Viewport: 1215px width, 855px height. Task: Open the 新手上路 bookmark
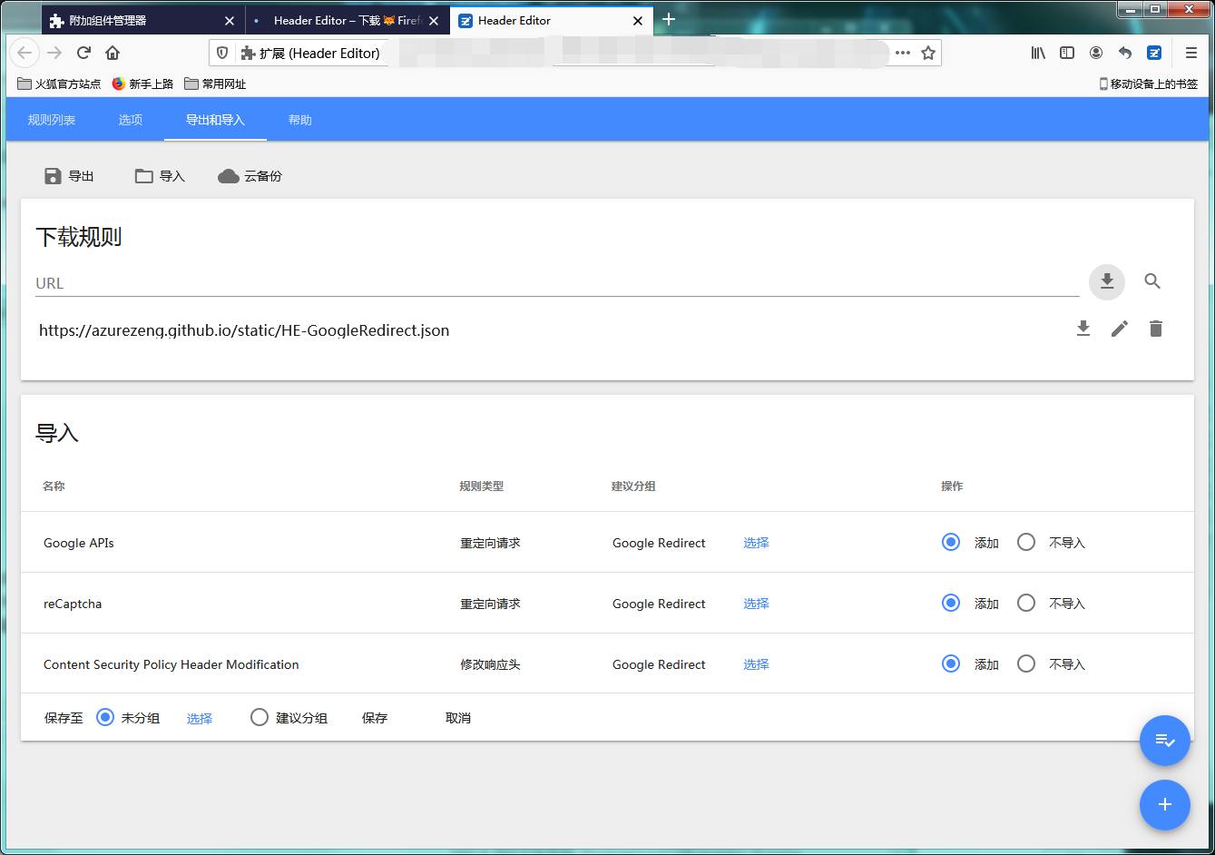(x=142, y=84)
